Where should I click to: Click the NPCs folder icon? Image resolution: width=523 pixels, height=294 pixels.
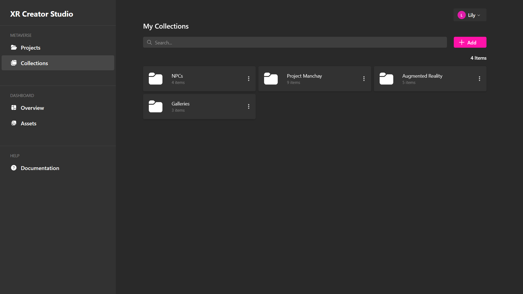tap(155, 79)
